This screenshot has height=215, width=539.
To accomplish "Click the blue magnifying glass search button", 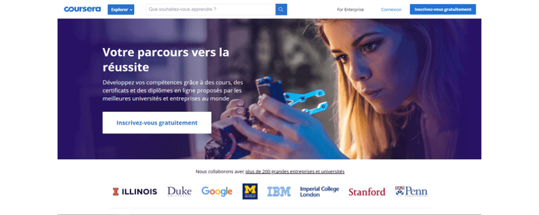I will pyautogui.click(x=281, y=10).
